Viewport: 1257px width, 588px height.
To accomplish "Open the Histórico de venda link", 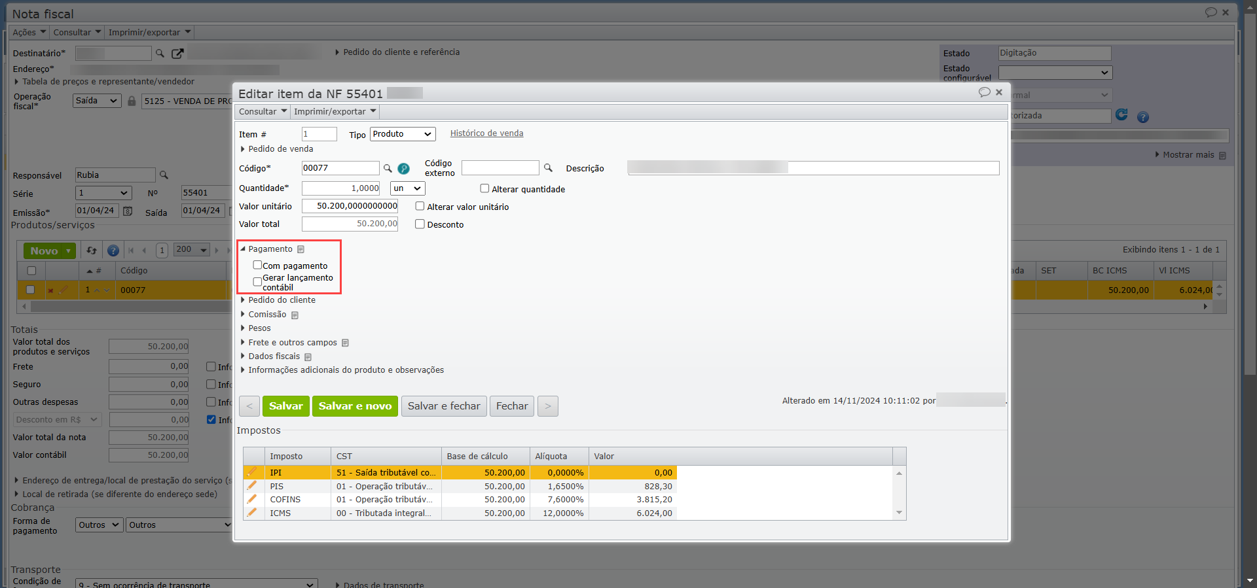I will (487, 133).
